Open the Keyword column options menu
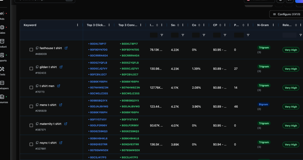Viewport: 303px width, 160px height. pyautogui.click(x=78, y=25)
